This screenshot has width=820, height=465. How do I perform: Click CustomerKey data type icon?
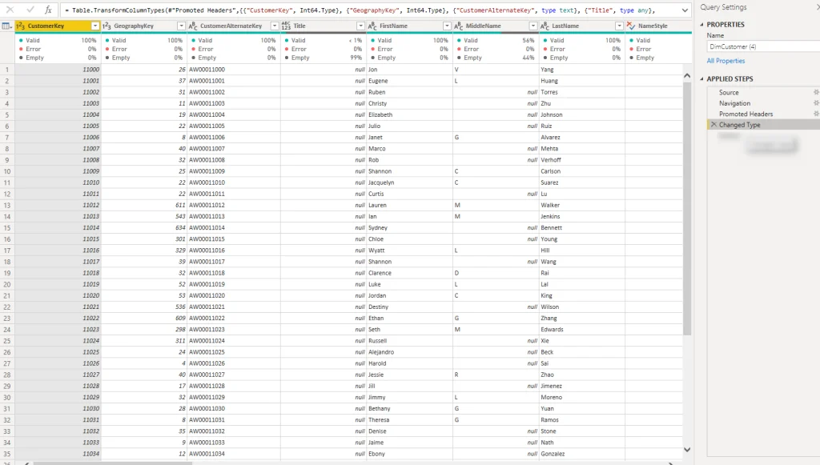coord(21,26)
